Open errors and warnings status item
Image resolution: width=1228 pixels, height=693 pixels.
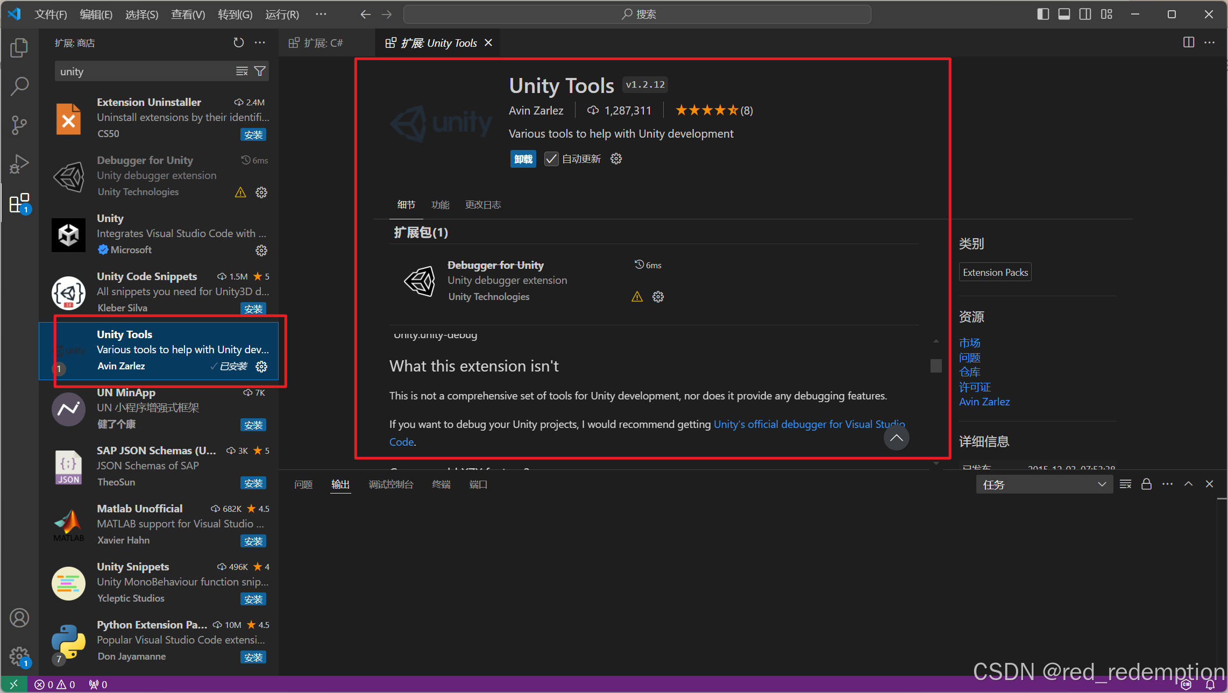55,684
